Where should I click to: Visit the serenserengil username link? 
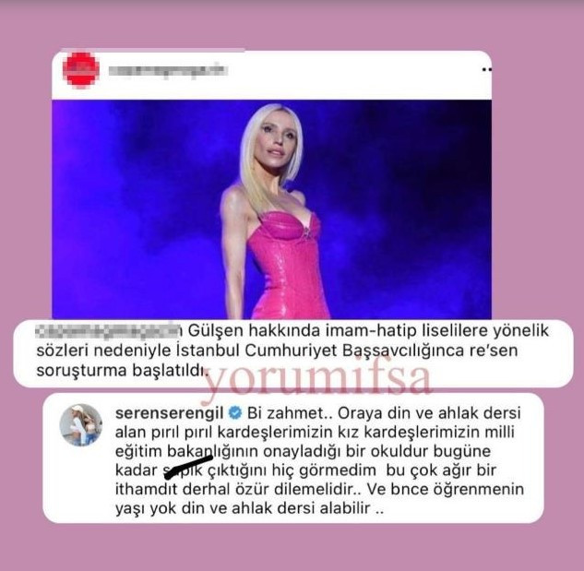(170, 413)
